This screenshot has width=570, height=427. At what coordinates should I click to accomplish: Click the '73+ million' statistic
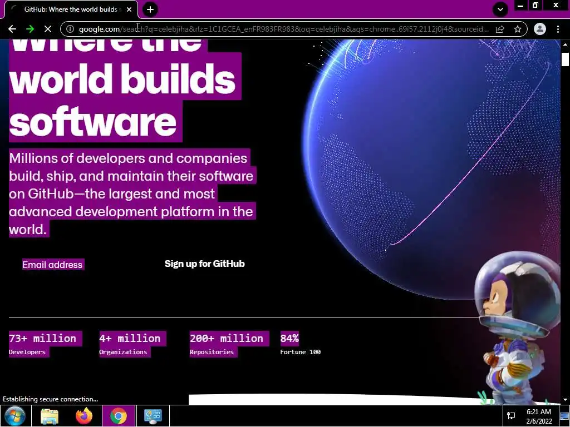tap(42, 339)
